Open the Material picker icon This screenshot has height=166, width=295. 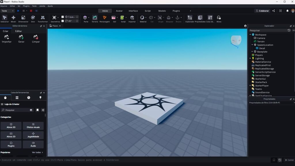click(x=142, y=18)
